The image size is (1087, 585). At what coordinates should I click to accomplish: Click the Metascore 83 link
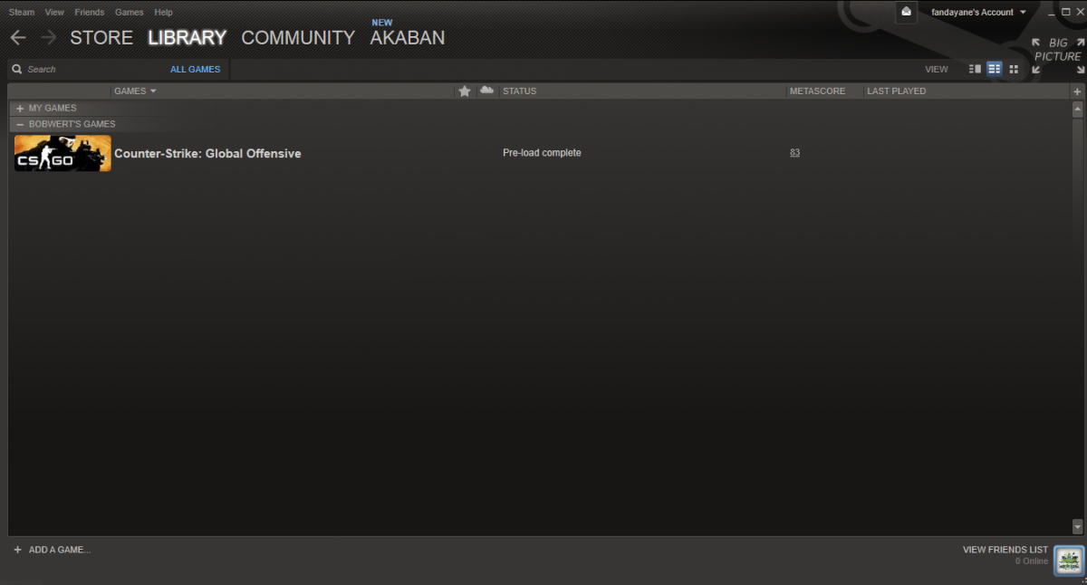pos(794,153)
